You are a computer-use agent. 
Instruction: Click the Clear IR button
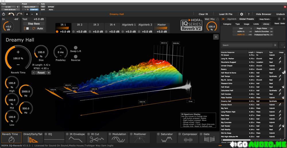point(203,14)
